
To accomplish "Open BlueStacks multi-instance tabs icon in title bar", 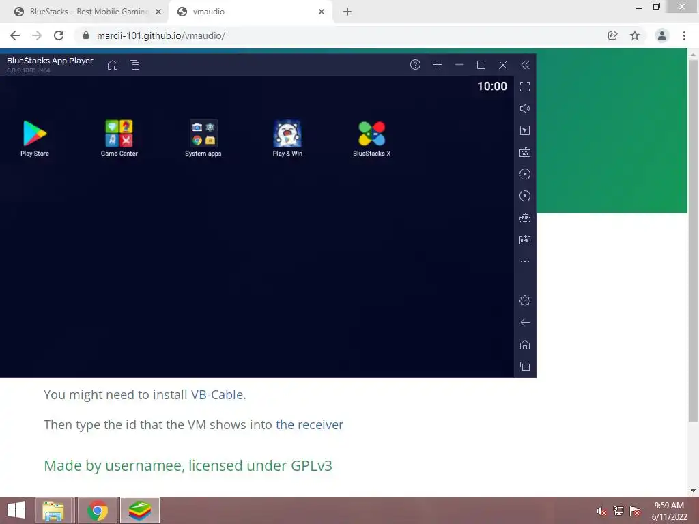I will tap(134, 65).
